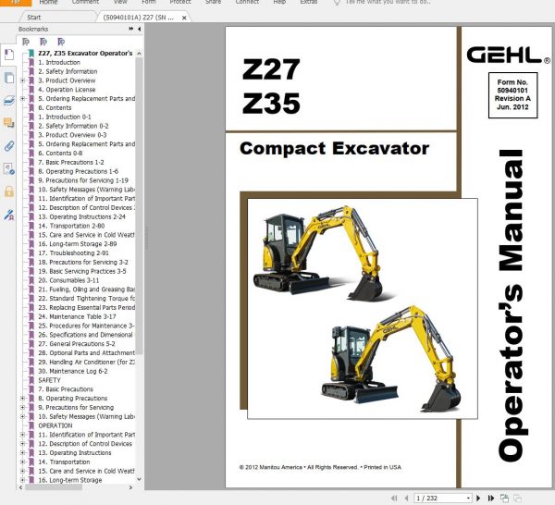Select the '16. Long-term Storage 2-89' bookmark
This screenshot has width=555, height=505.
[x=78, y=244]
